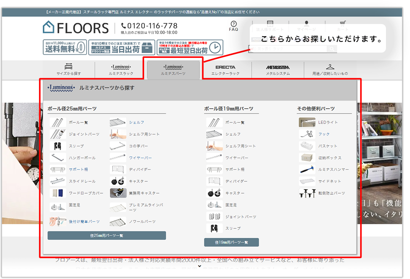This screenshot has width=410, height=279.
Task: Click the 転倒防止パーツ icon
Action: click(x=307, y=193)
